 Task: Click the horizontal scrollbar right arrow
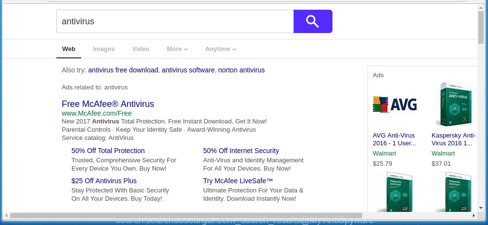tap(474, 215)
